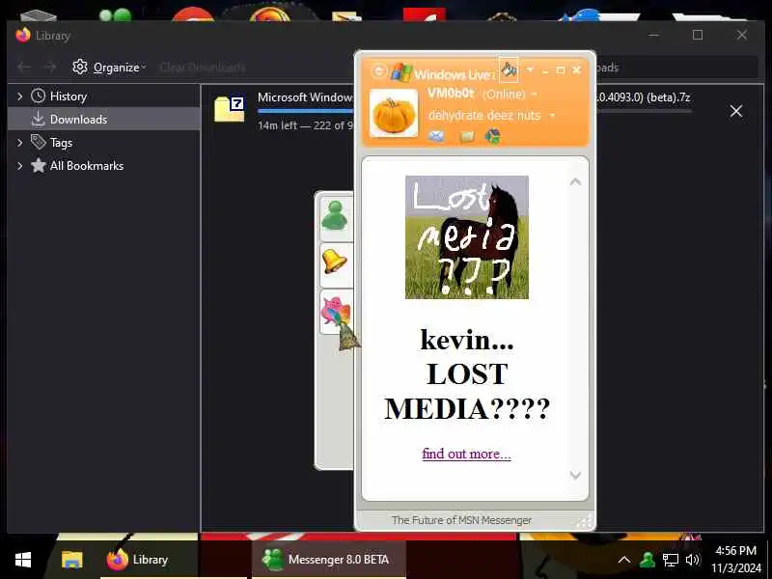Select All Bookmarks in Library sidebar

(77, 165)
